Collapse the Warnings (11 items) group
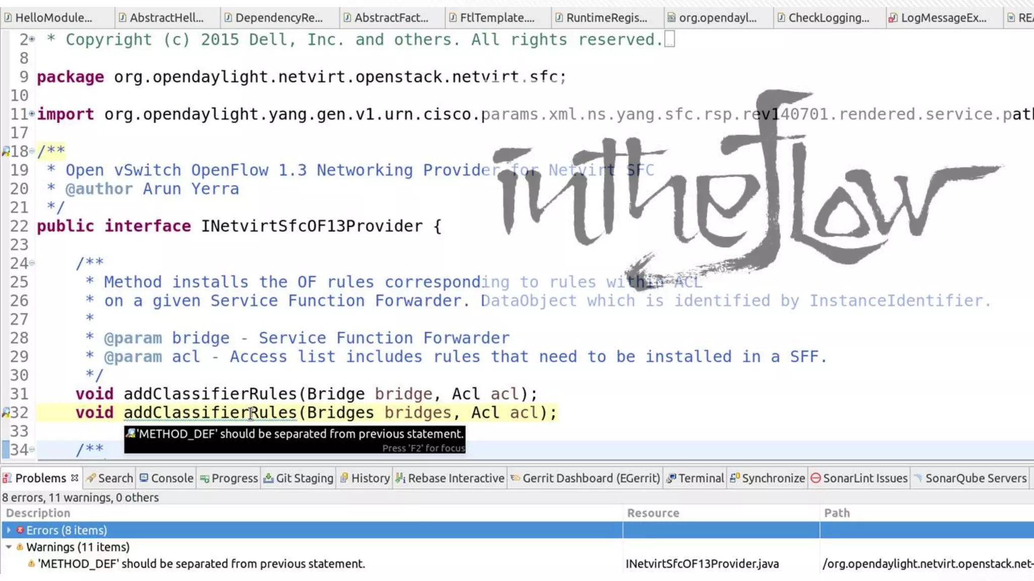1034x581 pixels. point(9,547)
